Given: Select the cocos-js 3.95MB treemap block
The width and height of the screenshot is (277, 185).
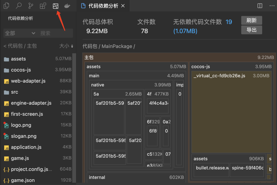Looking at the screenshot, I should coord(231,67).
